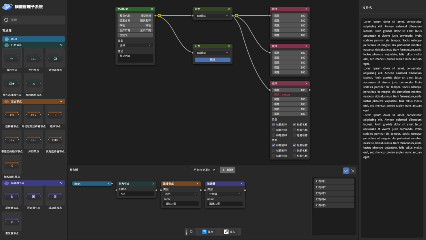Select 行为树5 in the list

334,205
